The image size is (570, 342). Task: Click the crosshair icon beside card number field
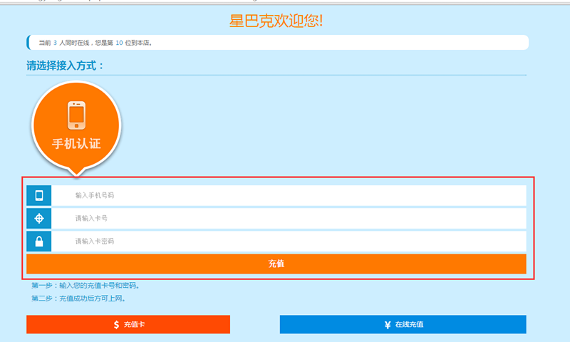[39, 219]
